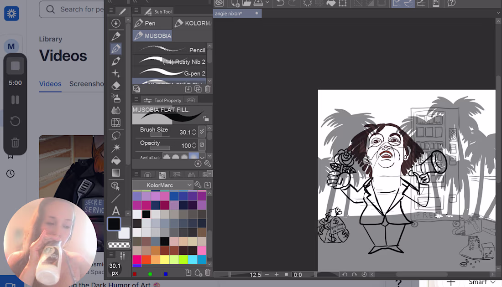The height and width of the screenshot is (287, 502).
Task: Open the Videos tab in the Library window
Action: [50, 84]
